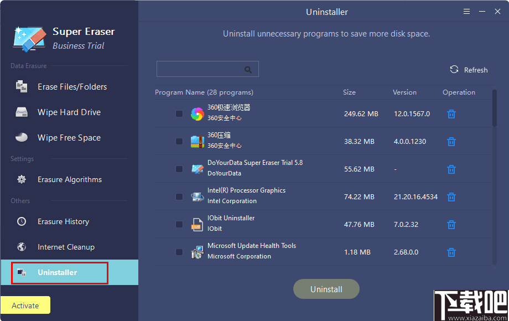Open Internet Cleanup via globe icon
The height and width of the screenshot is (321, 509).
pos(21,247)
